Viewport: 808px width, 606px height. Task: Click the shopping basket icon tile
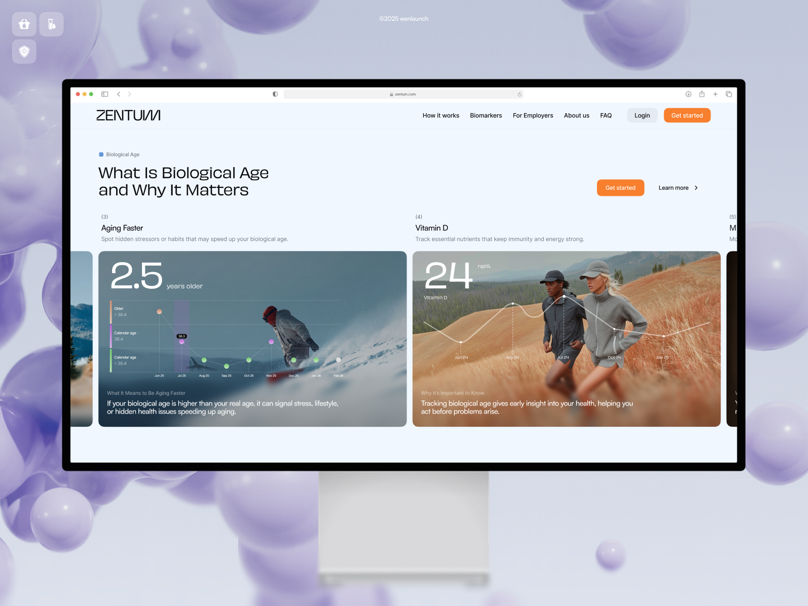tap(24, 24)
